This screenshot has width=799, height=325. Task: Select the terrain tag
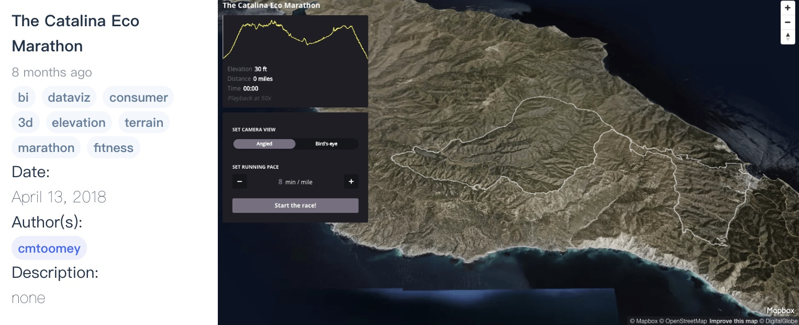tap(144, 122)
